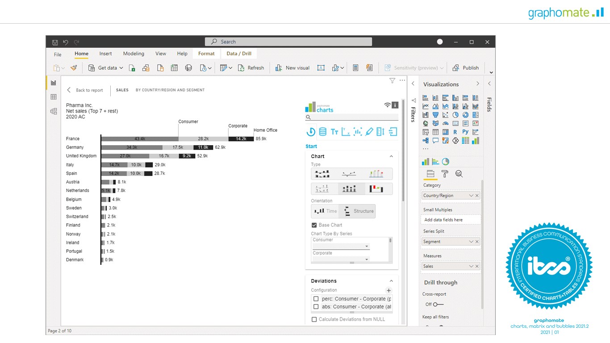The image size is (610, 343).
Task: Open the Report view sidebar icon
Action: point(54,83)
